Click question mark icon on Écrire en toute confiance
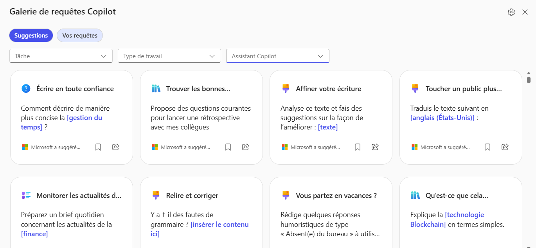 point(26,89)
